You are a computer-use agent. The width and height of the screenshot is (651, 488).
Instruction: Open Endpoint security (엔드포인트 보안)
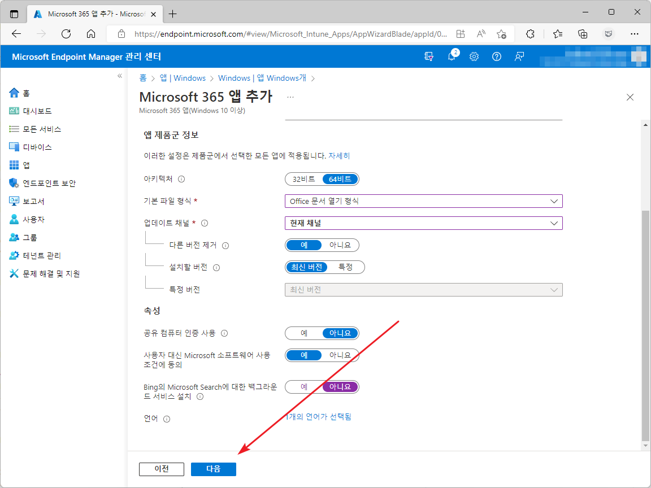click(42, 183)
